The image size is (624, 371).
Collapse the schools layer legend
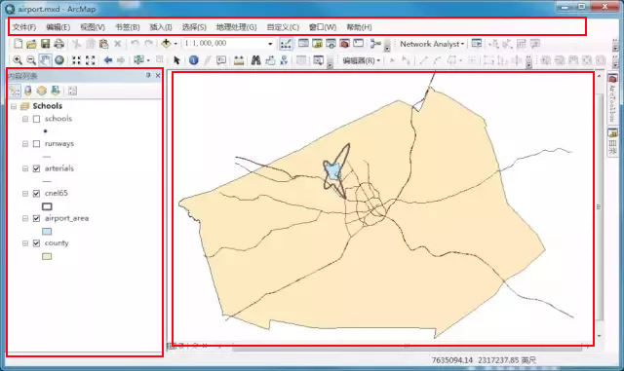[25, 119]
